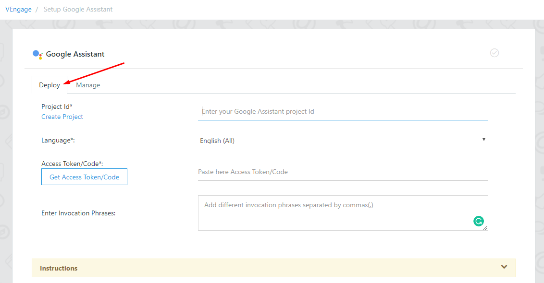Switch to the Manage tab
Screen dimensions: 544x283
pyautogui.click(x=88, y=85)
